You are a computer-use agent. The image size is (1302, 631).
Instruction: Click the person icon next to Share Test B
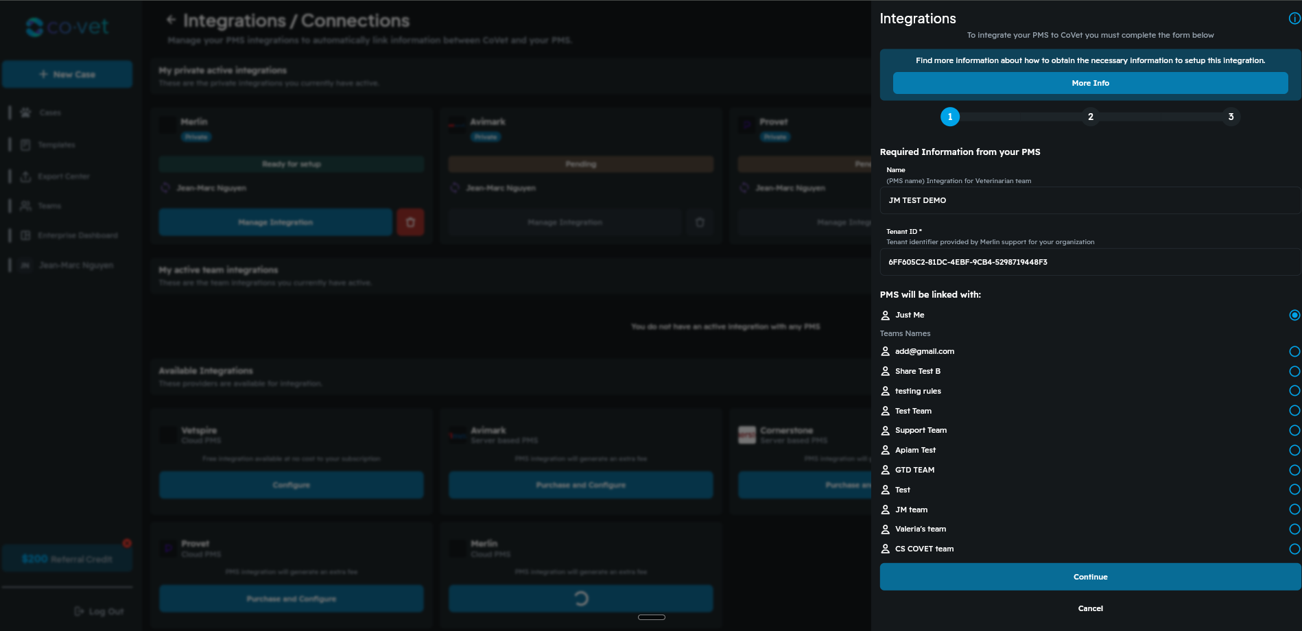[x=886, y=371]
